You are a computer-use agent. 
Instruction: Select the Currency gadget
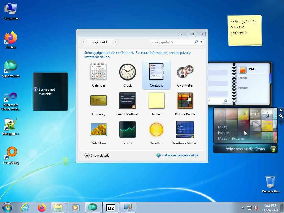click(x=98, y=104)
